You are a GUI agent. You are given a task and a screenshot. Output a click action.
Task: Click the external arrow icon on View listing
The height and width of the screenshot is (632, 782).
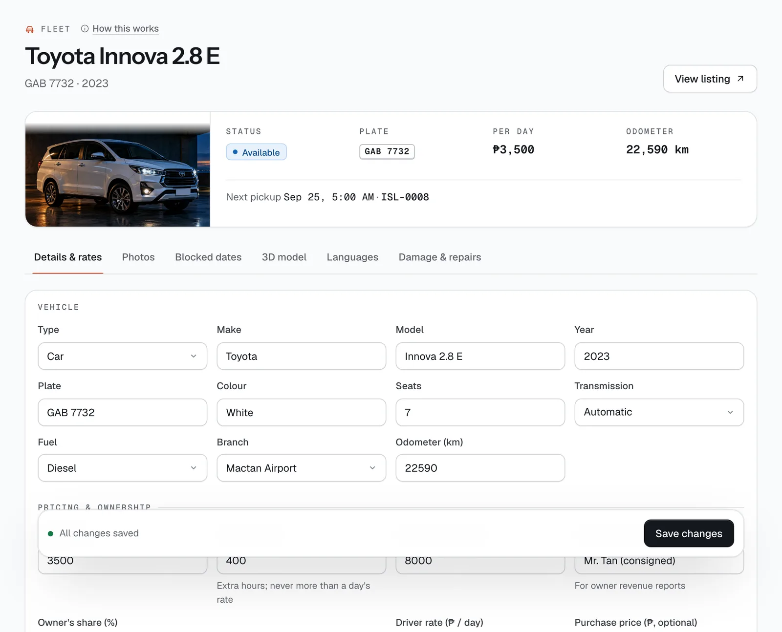(740, 79)
